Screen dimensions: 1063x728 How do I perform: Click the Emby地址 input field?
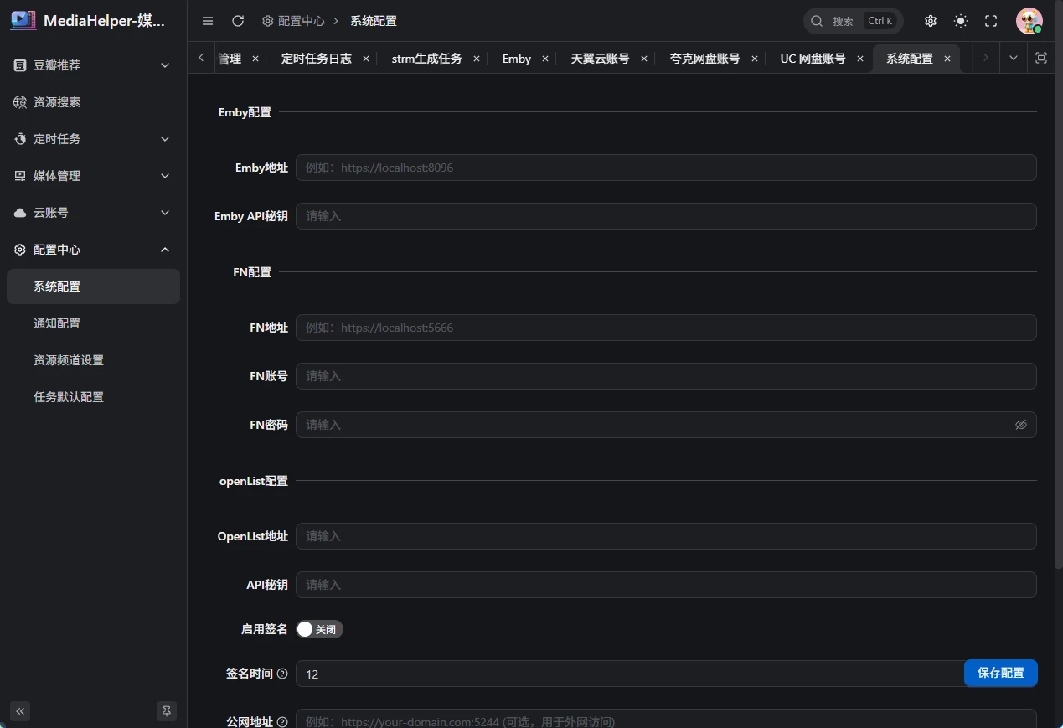click(x=665, y=168)
